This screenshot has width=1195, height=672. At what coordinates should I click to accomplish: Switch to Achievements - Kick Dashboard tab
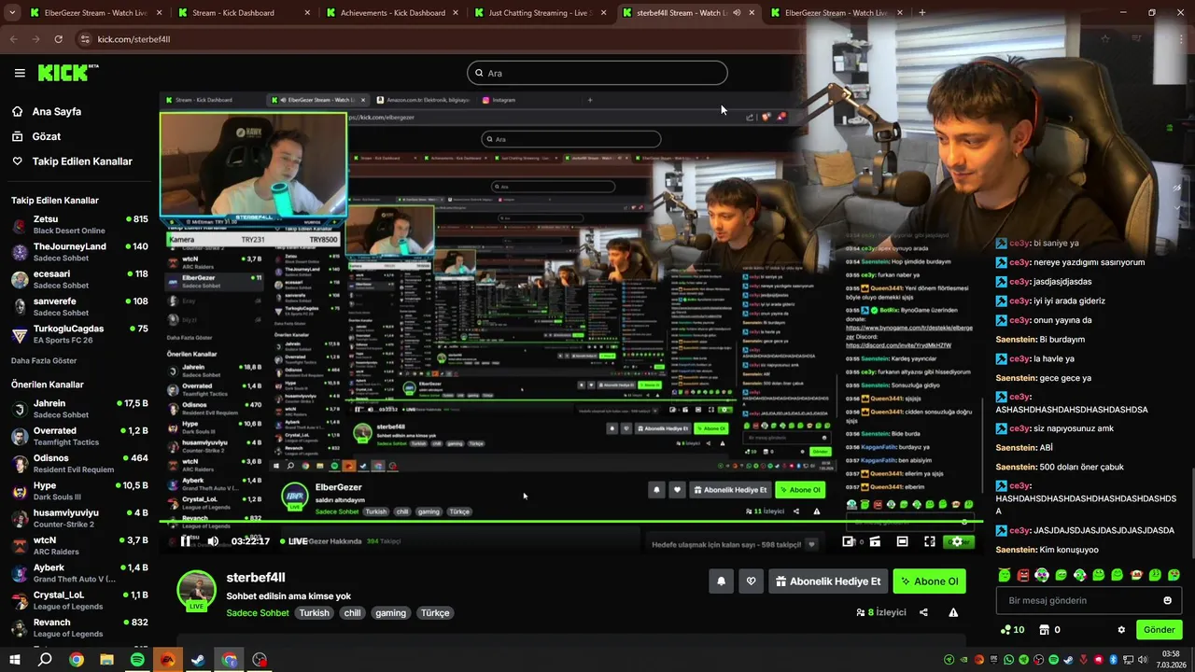(x=391, y=13)
